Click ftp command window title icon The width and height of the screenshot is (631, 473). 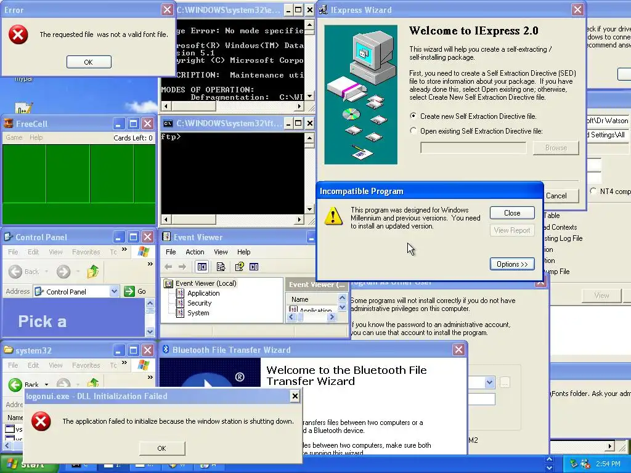point(168,123)
